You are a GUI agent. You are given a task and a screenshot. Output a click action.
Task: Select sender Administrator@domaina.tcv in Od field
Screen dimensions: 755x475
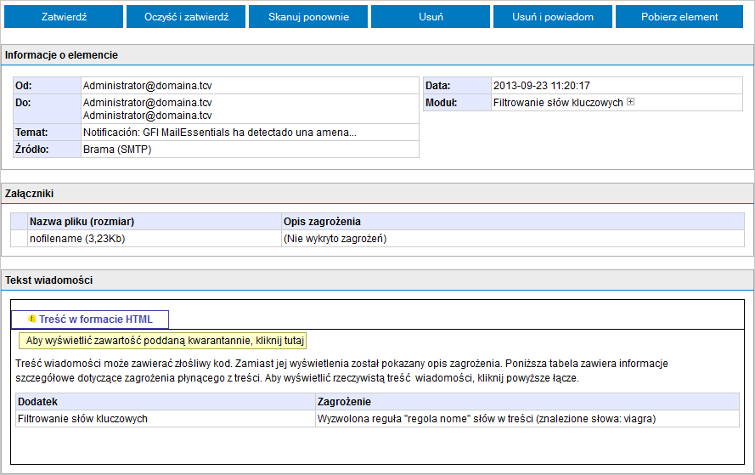click(147, 86)
